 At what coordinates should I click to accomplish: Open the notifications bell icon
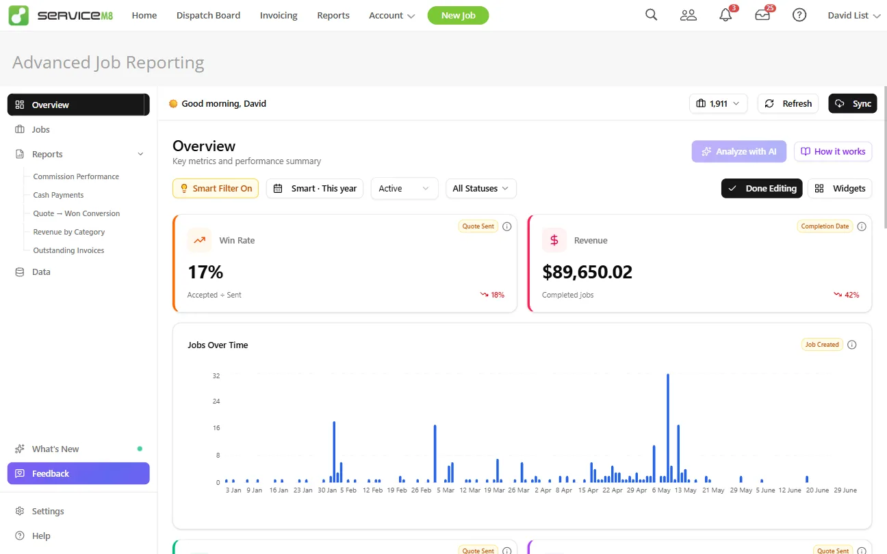[725, 15]
